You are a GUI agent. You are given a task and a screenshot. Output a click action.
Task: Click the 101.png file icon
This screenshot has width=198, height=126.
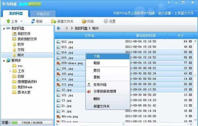(58, 74)
